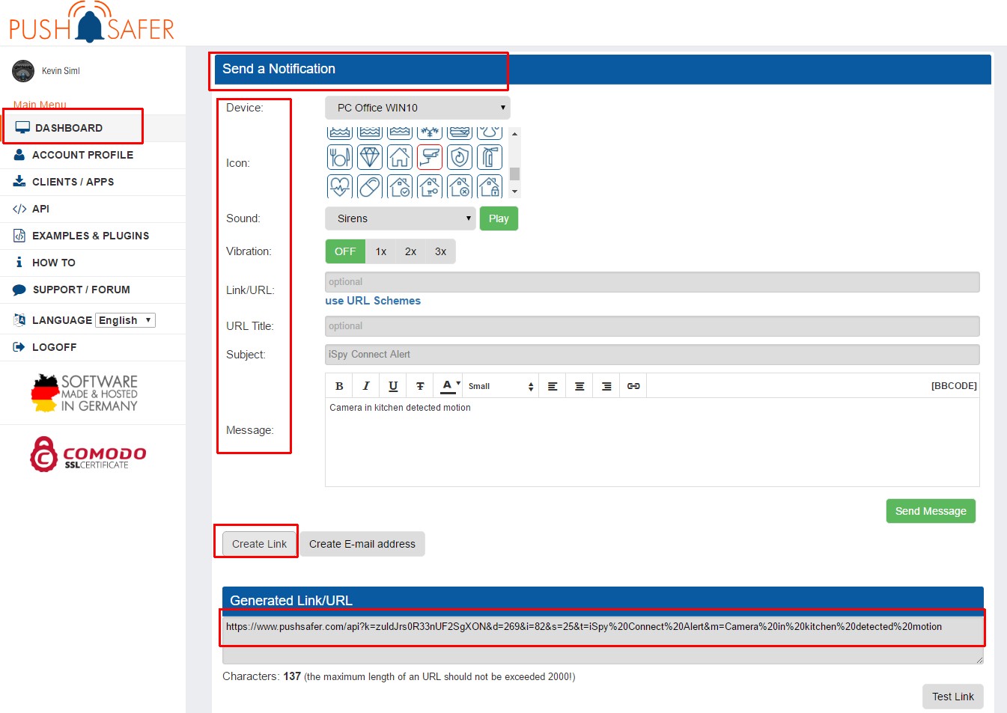
Task: Open the Device dropdown showing PC Office WIN10
Action: tap(418, 108)
